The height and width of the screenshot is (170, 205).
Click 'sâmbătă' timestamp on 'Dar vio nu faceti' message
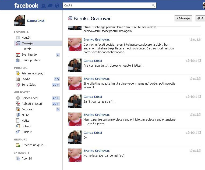coord(195,39)
